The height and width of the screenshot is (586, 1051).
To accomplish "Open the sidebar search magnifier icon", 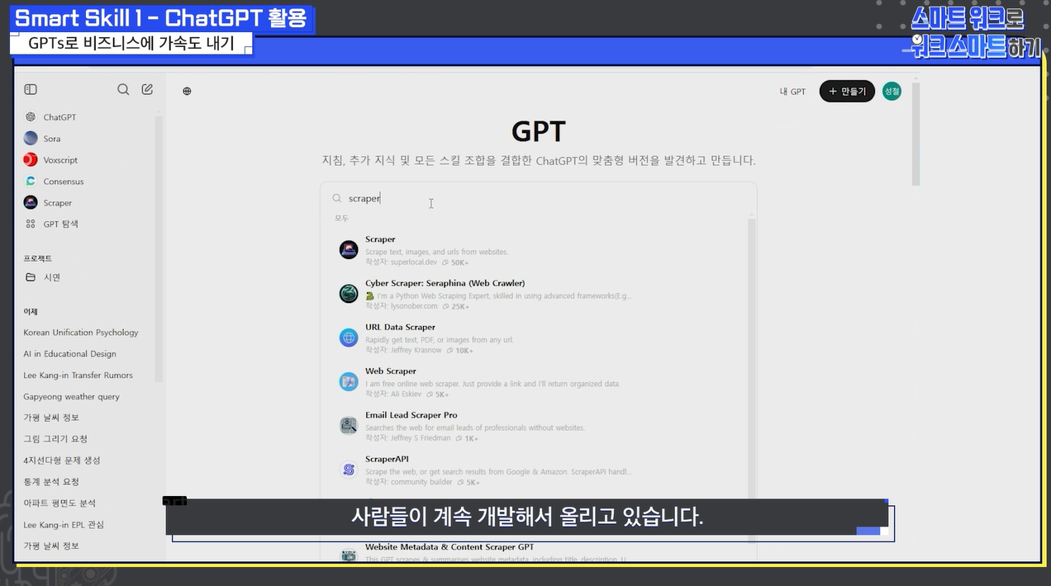I will [x=123, y=89].
